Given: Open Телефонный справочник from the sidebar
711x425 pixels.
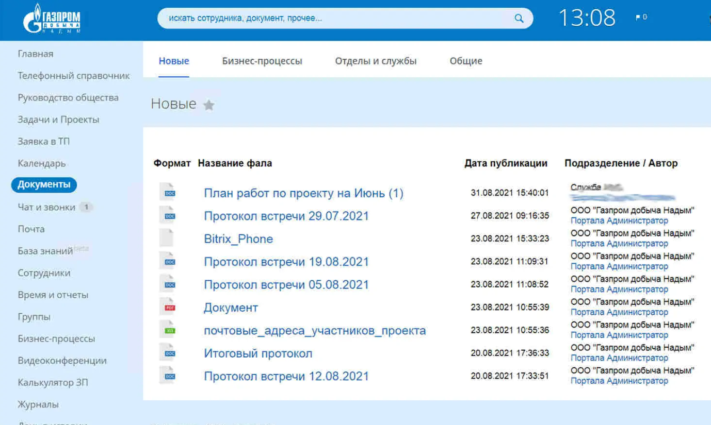Looking at the screenshot, I should 74,76.
